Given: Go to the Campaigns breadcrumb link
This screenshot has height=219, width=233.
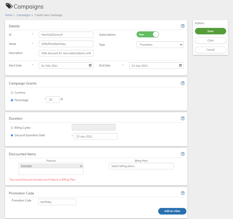Looking at the screenshot, I should [x=23, y=15].
